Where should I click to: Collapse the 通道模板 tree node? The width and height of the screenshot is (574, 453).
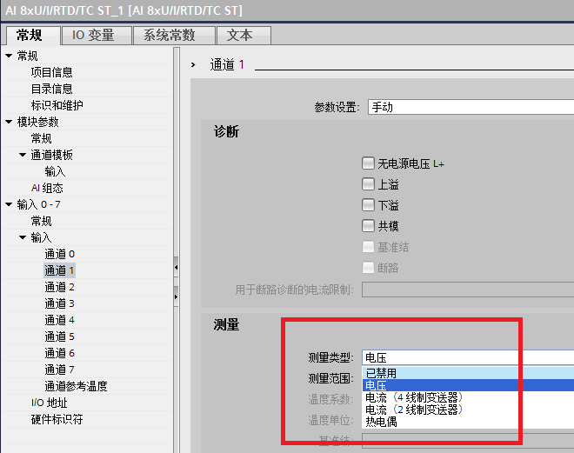coord(23,155)
